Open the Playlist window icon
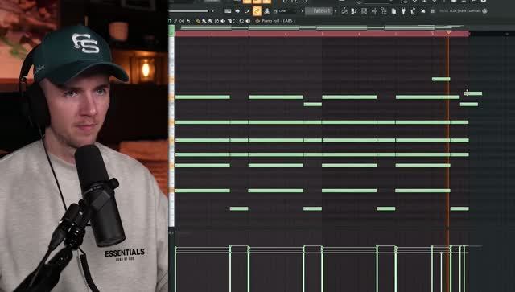This screenshot has height=292, width=515. 344,11
